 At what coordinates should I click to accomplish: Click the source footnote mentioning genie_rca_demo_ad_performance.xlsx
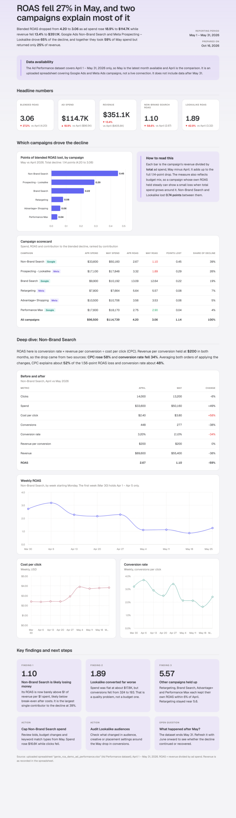[117, 759]
